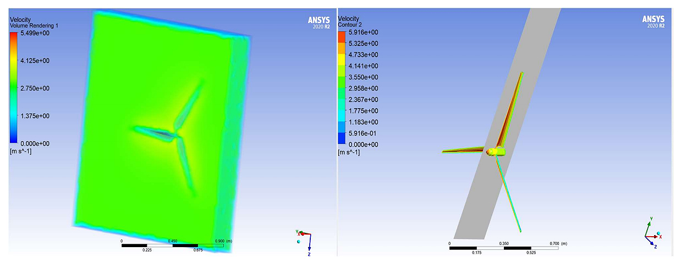Viewport: 681px width, 268px height.
Task: Select the left-pointing horizontal blade in right viewport
Action: pos(462,150)
